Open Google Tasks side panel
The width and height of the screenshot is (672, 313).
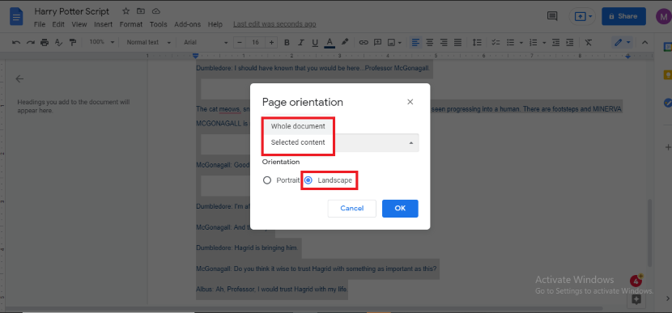667,103
